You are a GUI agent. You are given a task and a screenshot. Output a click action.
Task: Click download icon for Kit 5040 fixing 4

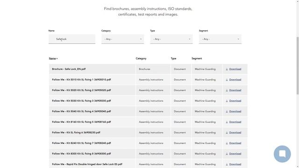[x=227, y=112]
